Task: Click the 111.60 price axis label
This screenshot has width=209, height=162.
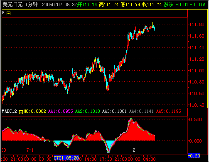Action: (197, 36)
